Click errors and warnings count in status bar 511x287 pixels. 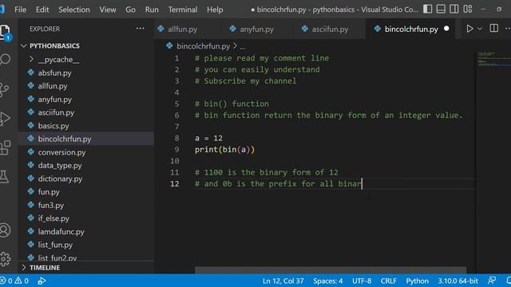[x=14, y=281]
